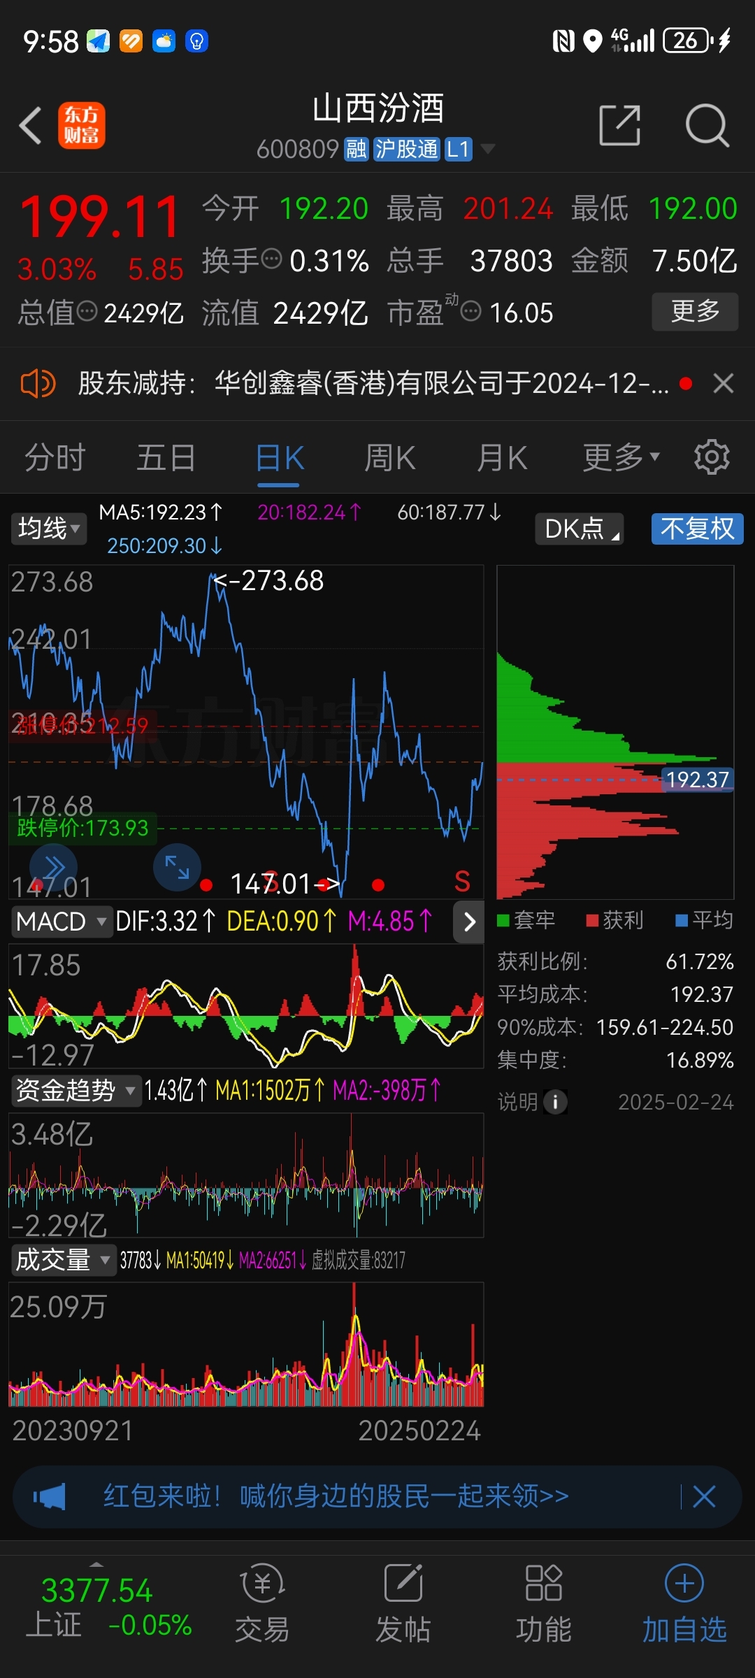Image resolution: width=755 pixels, height=1678 pixels.
Task: Show the 市盈 info icon
Action: pos(471,310)
